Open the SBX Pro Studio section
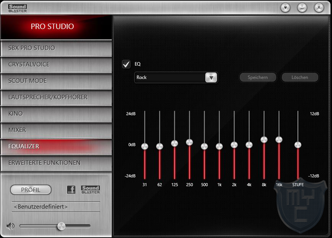The height and width of the screenshot is (238, 332). [56, 48]
